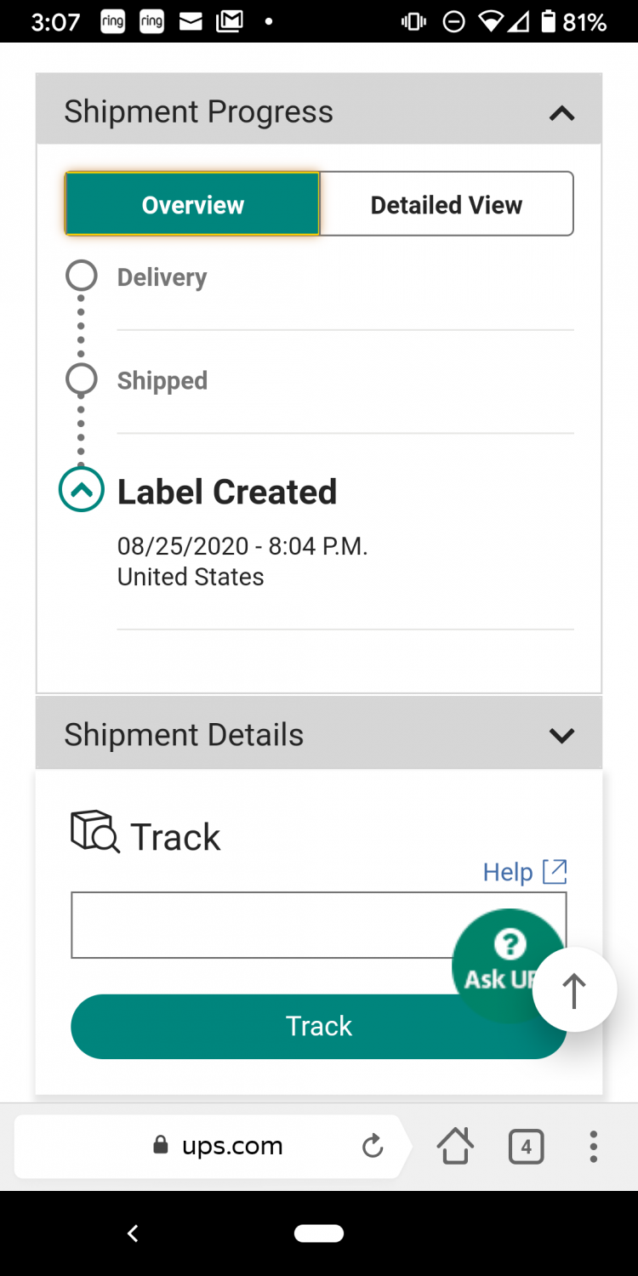Click the package search icon beside Track

click(94, 832)
